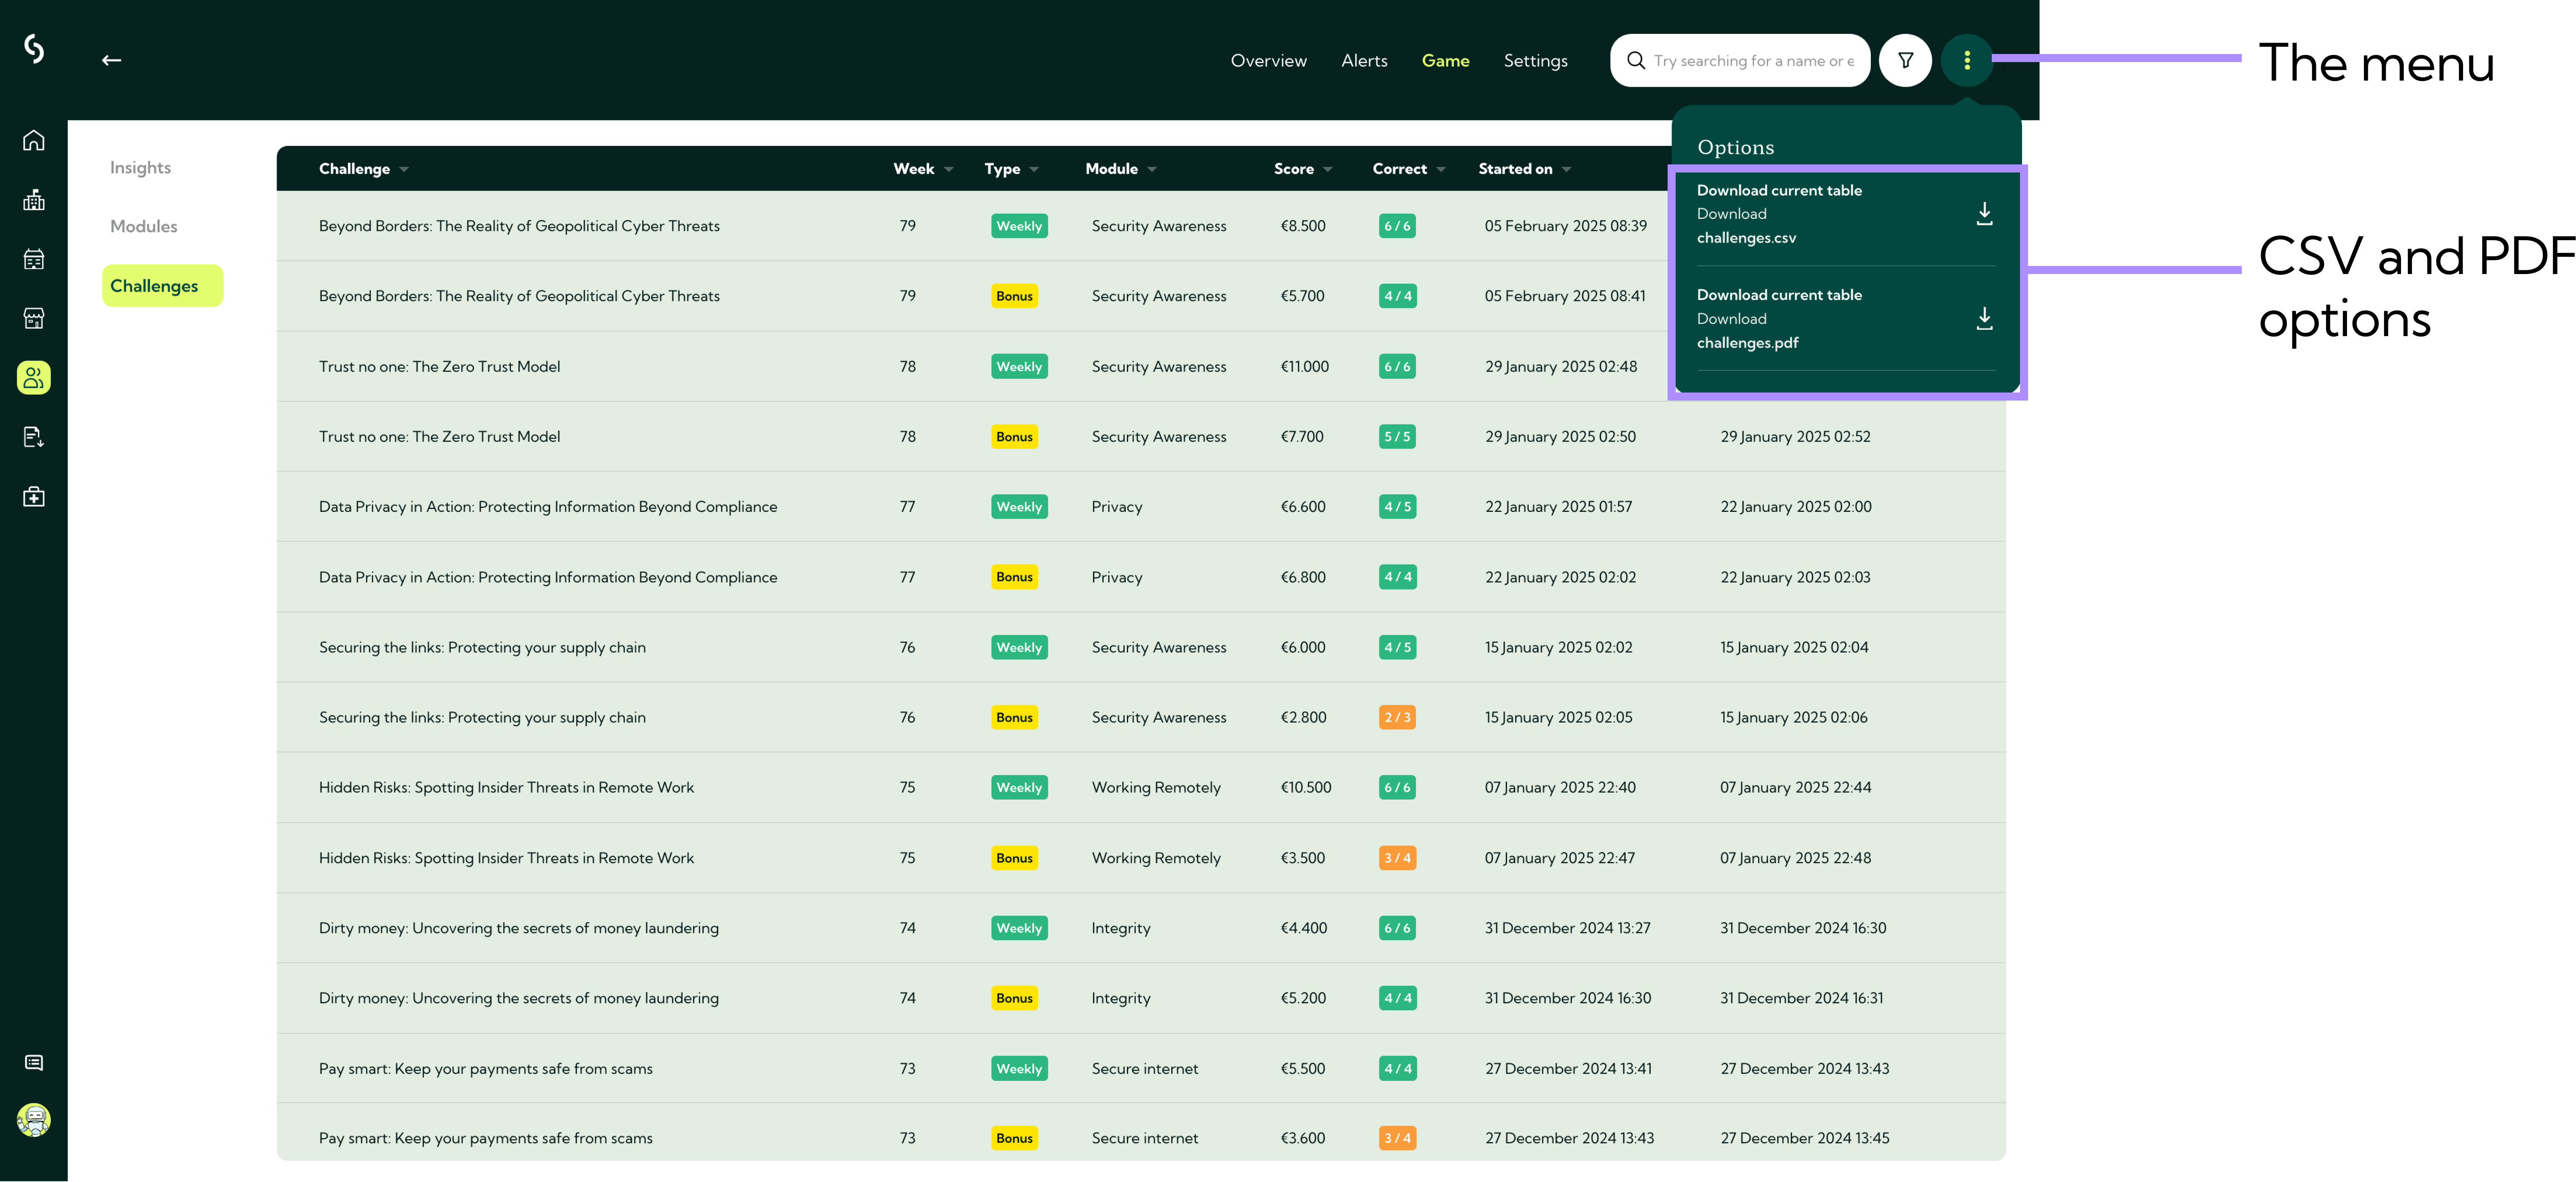This screenshot has height=1182, width=2576.
Task: Open the organization building icon in sidebar
Action: click(34, 200)
